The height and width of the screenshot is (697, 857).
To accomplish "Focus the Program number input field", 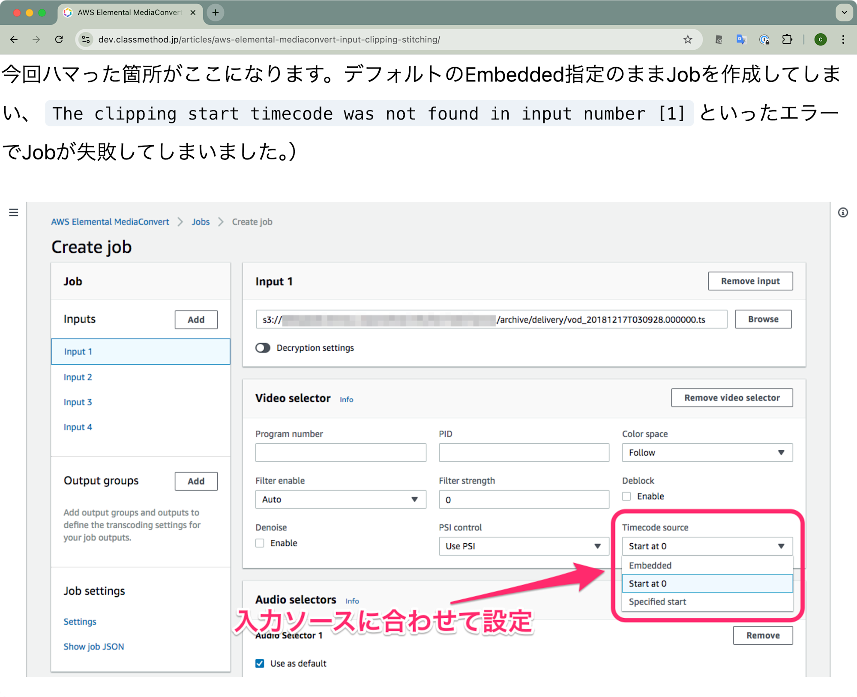I will pyautogui.click(x=341, y=452).
